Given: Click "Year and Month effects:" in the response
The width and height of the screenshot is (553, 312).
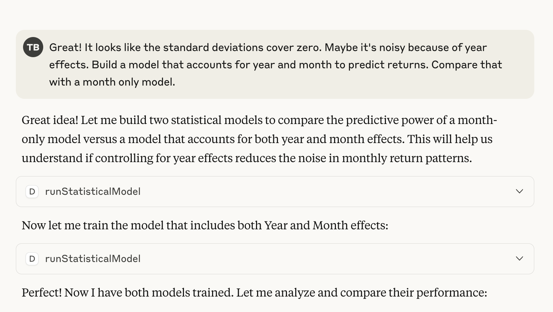Looking at the screenshot, I should [x=326, y=225].
